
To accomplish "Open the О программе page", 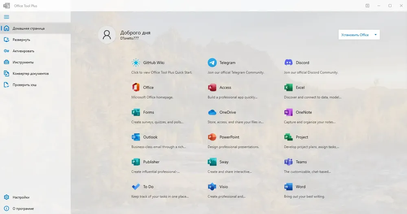I will tap(35, 209).
